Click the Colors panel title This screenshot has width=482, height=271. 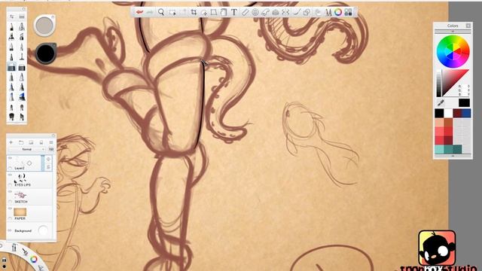tap(453, 26)
